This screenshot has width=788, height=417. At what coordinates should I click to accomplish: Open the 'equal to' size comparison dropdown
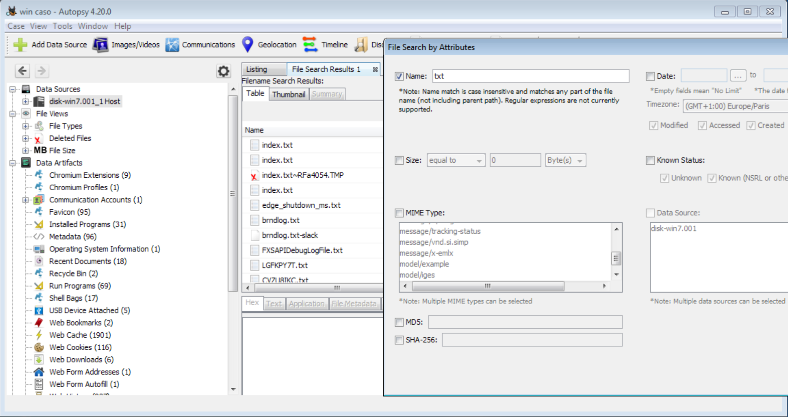pyautogui.click(x=455, y=160)
